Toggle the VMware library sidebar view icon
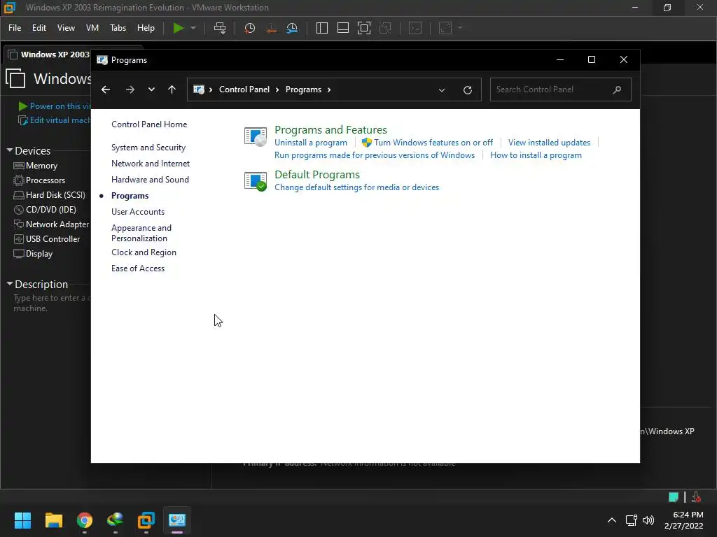Viewport: 717px width, 537px height. 322,28
